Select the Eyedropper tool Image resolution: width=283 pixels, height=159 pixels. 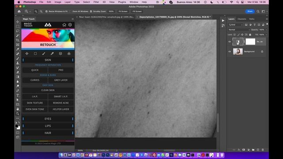pos(18,49)
